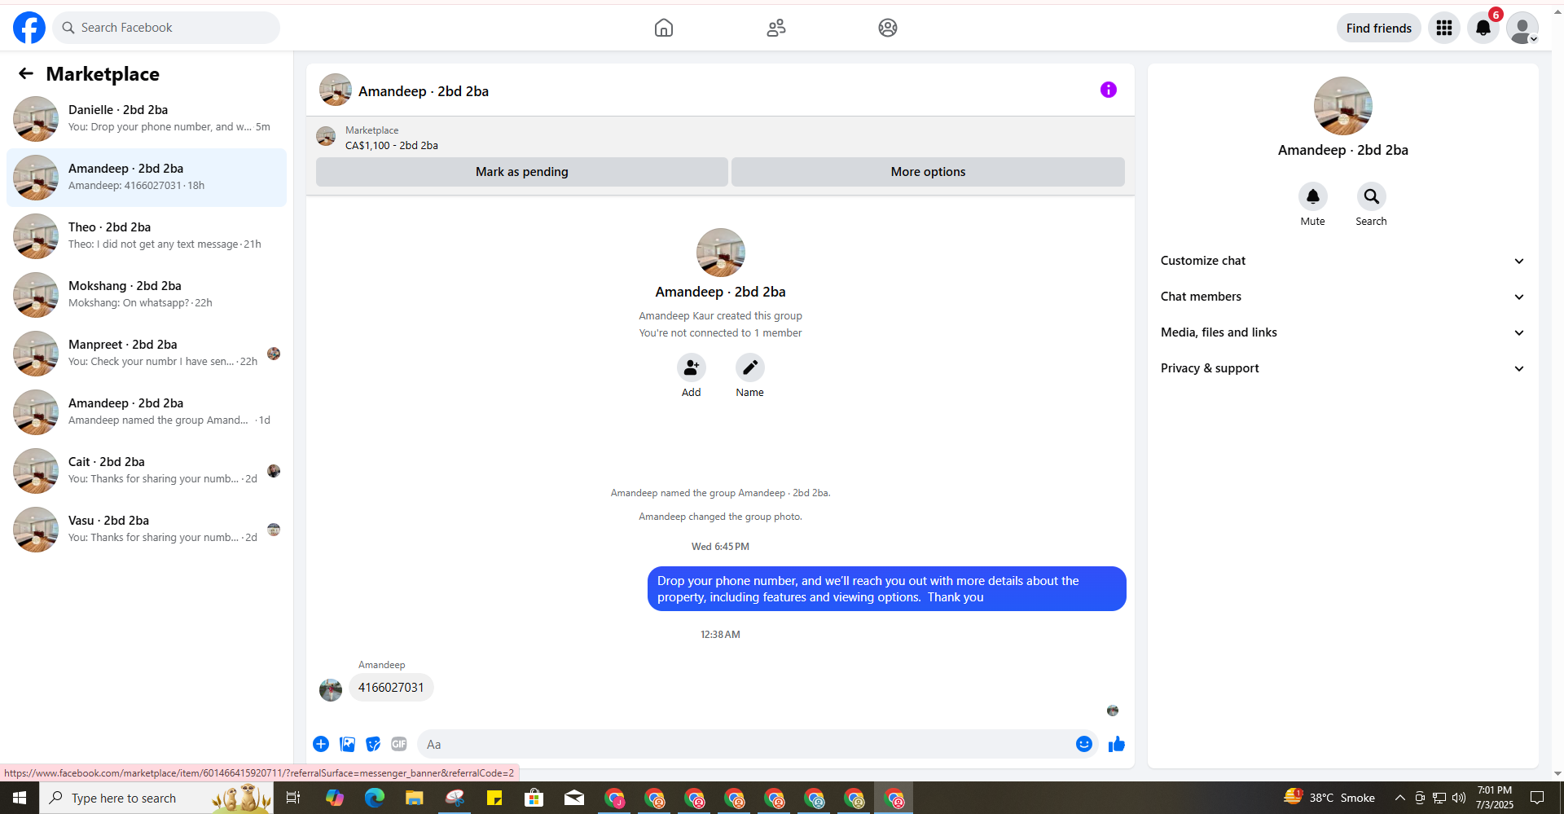Attach a photo using the image icon
1564x814 pixels.
pyautogui.click(x=347, y=744)
